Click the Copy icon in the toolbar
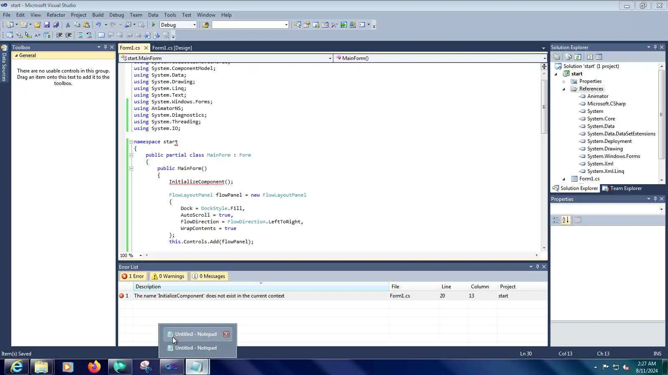 (77, 25)
